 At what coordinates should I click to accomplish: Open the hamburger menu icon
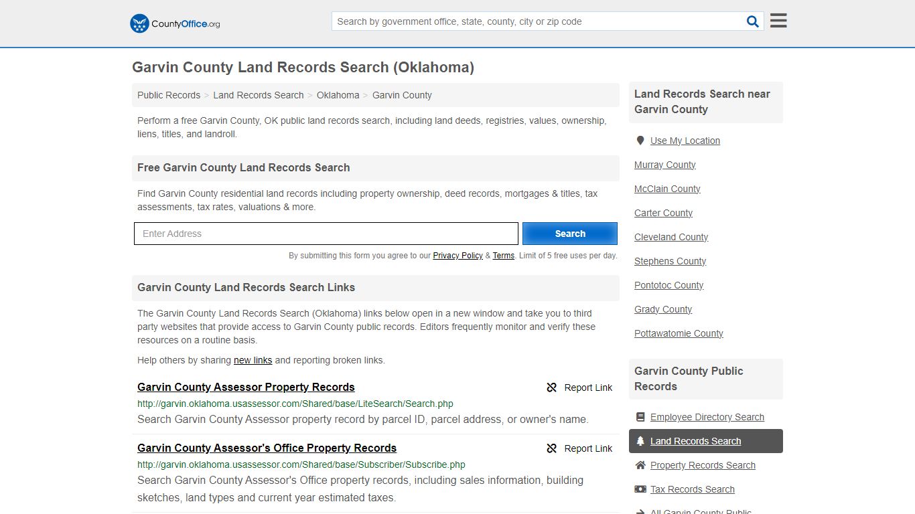(x=778, y=21)
